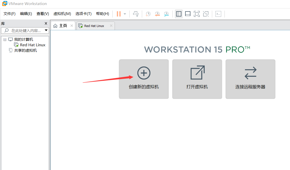Screen dimensions: 290x170
Task: Click 连接远程服务器 tile
Action: (250, 79)
